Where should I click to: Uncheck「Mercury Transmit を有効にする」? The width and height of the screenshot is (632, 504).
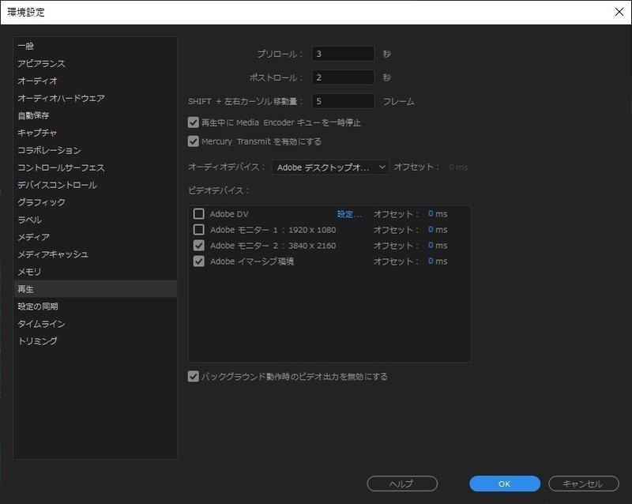192,141
